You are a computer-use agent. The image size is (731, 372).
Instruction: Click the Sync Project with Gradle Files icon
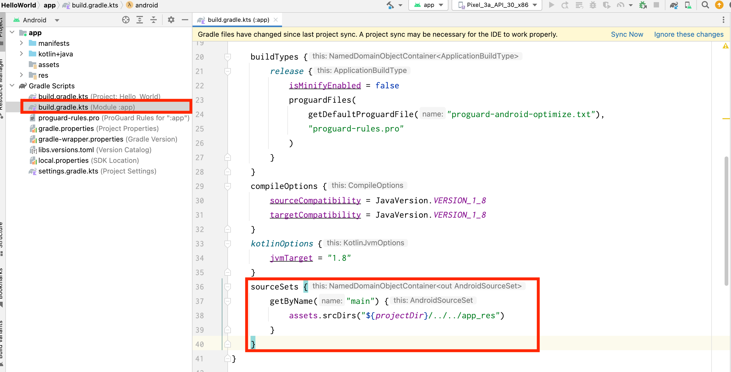(674, 5)
